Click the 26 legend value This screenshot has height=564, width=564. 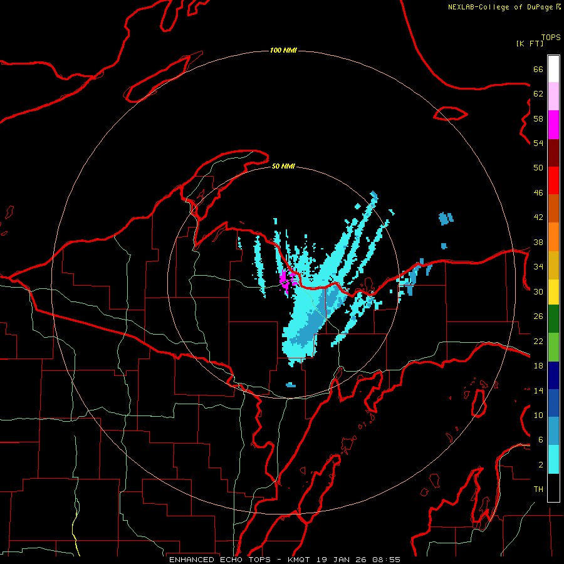pos(538,316)
